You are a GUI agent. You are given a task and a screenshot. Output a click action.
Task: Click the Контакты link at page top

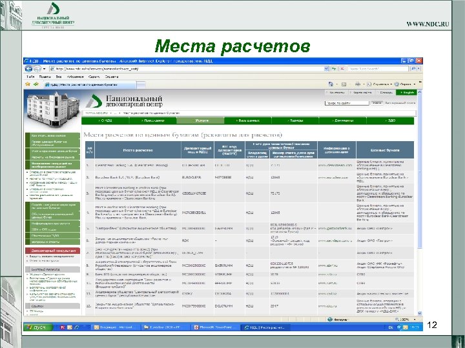(x=337, y=93)
